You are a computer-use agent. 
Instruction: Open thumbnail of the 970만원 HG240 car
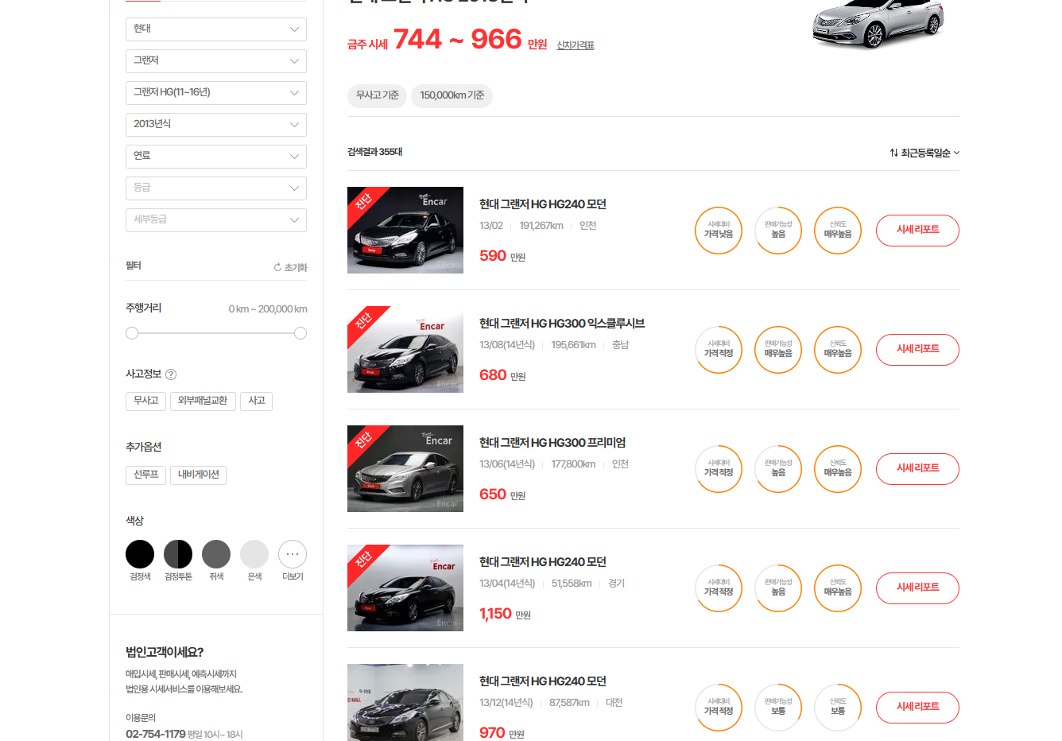[405, 702]
